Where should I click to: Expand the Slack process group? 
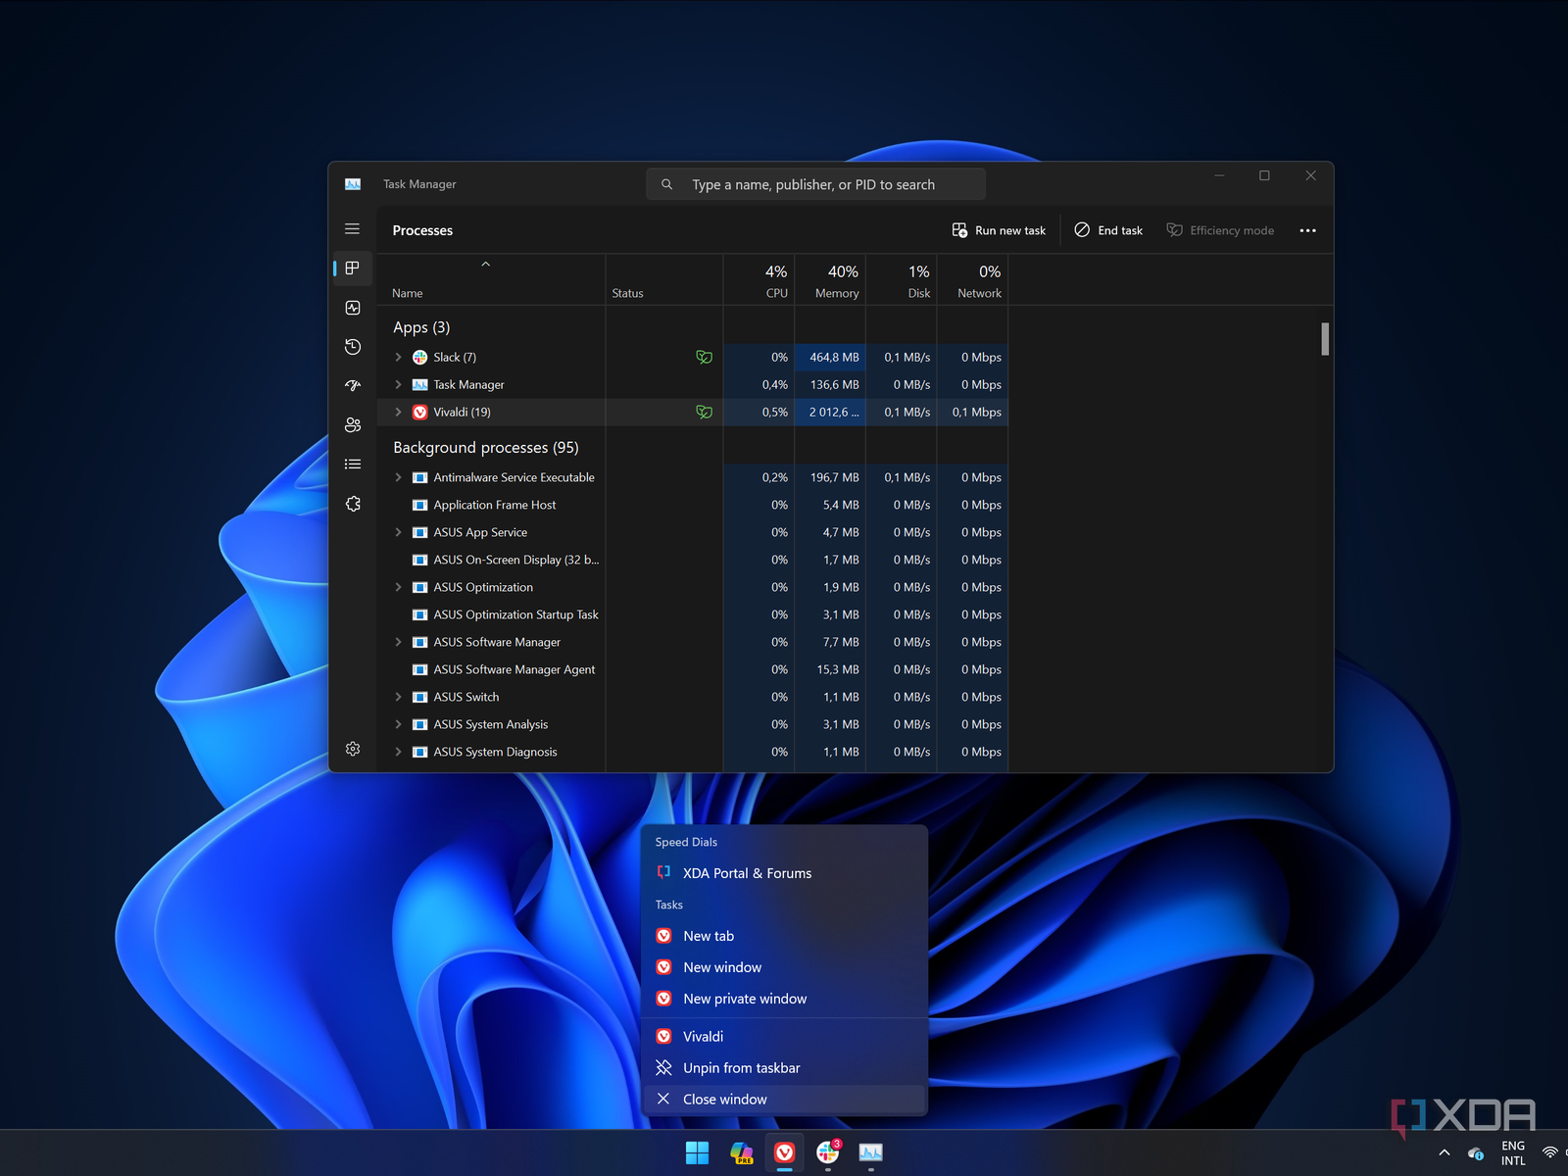[x=398, y=358]
